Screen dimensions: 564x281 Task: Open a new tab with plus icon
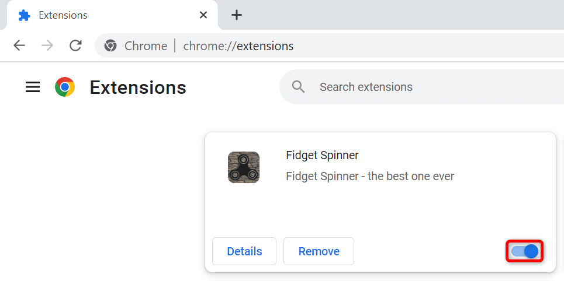click(236, 15)
